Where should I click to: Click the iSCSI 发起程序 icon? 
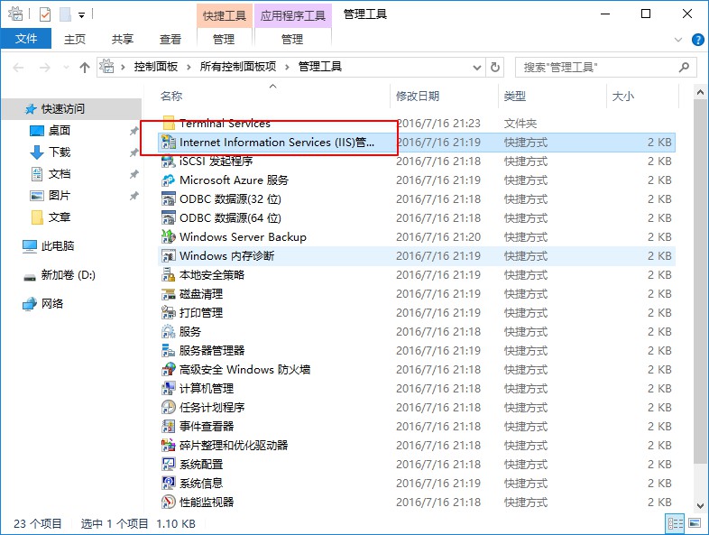point(169,161)
